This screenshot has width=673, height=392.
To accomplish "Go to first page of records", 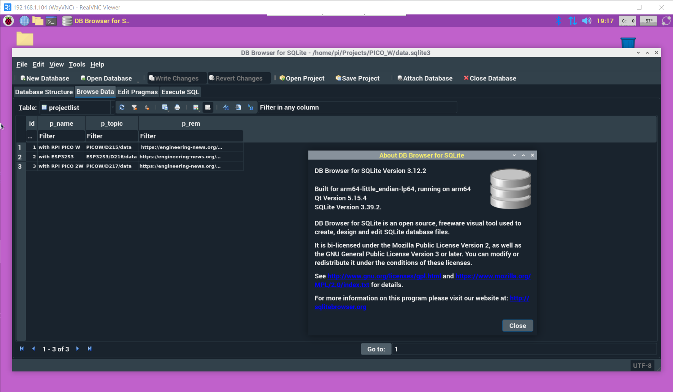I will [22, 349].
